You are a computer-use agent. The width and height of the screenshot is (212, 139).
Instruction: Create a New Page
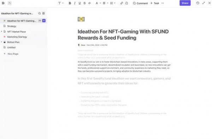(x=11, y=54)
